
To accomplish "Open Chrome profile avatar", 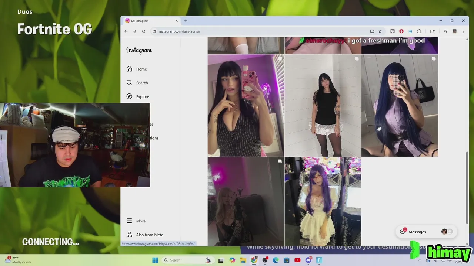I will (455, 31).
